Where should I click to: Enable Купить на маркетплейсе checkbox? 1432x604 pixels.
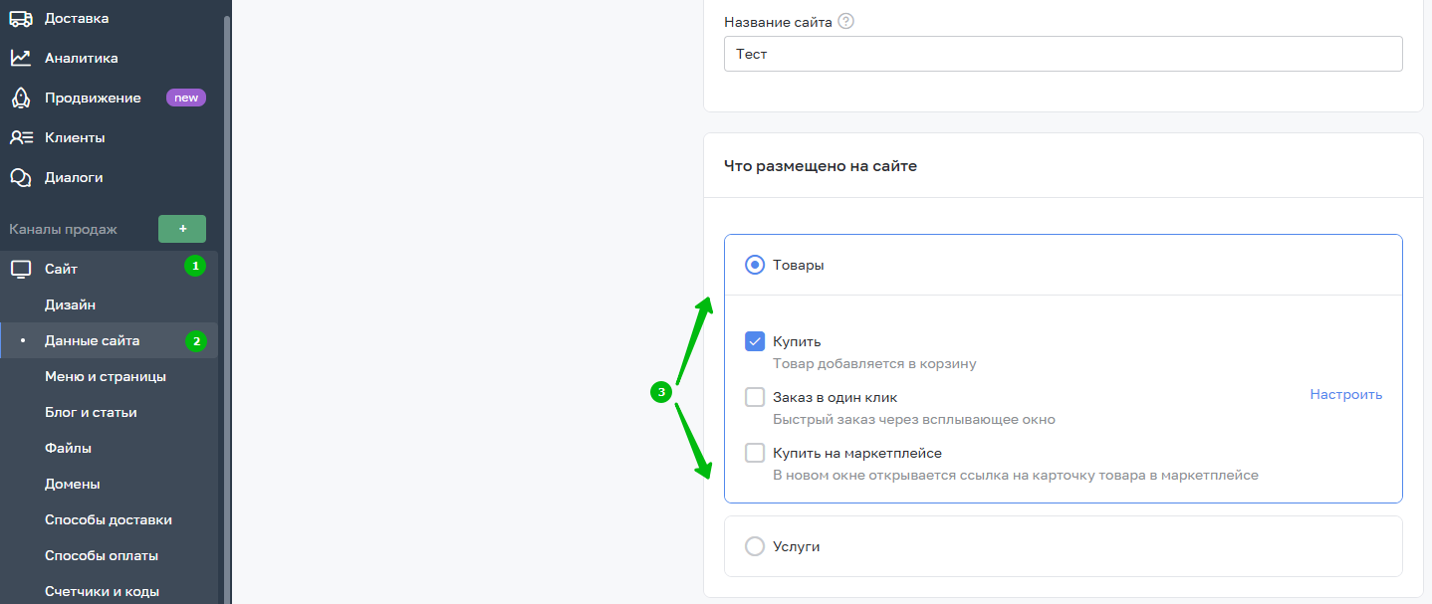755,453
